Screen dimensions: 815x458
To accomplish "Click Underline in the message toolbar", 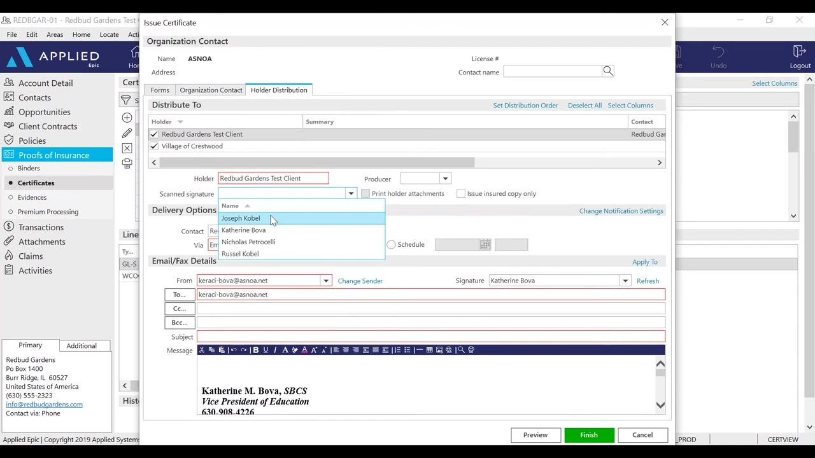I will [266, 350].
